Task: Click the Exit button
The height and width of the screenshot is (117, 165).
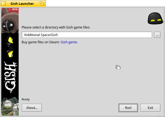Action: pos(150,108)
